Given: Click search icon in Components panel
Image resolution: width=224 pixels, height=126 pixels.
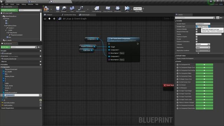Looking at the screenshot, I should click(x=41, y=10).
